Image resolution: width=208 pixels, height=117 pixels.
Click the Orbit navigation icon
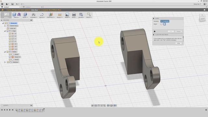coord(92,105)
